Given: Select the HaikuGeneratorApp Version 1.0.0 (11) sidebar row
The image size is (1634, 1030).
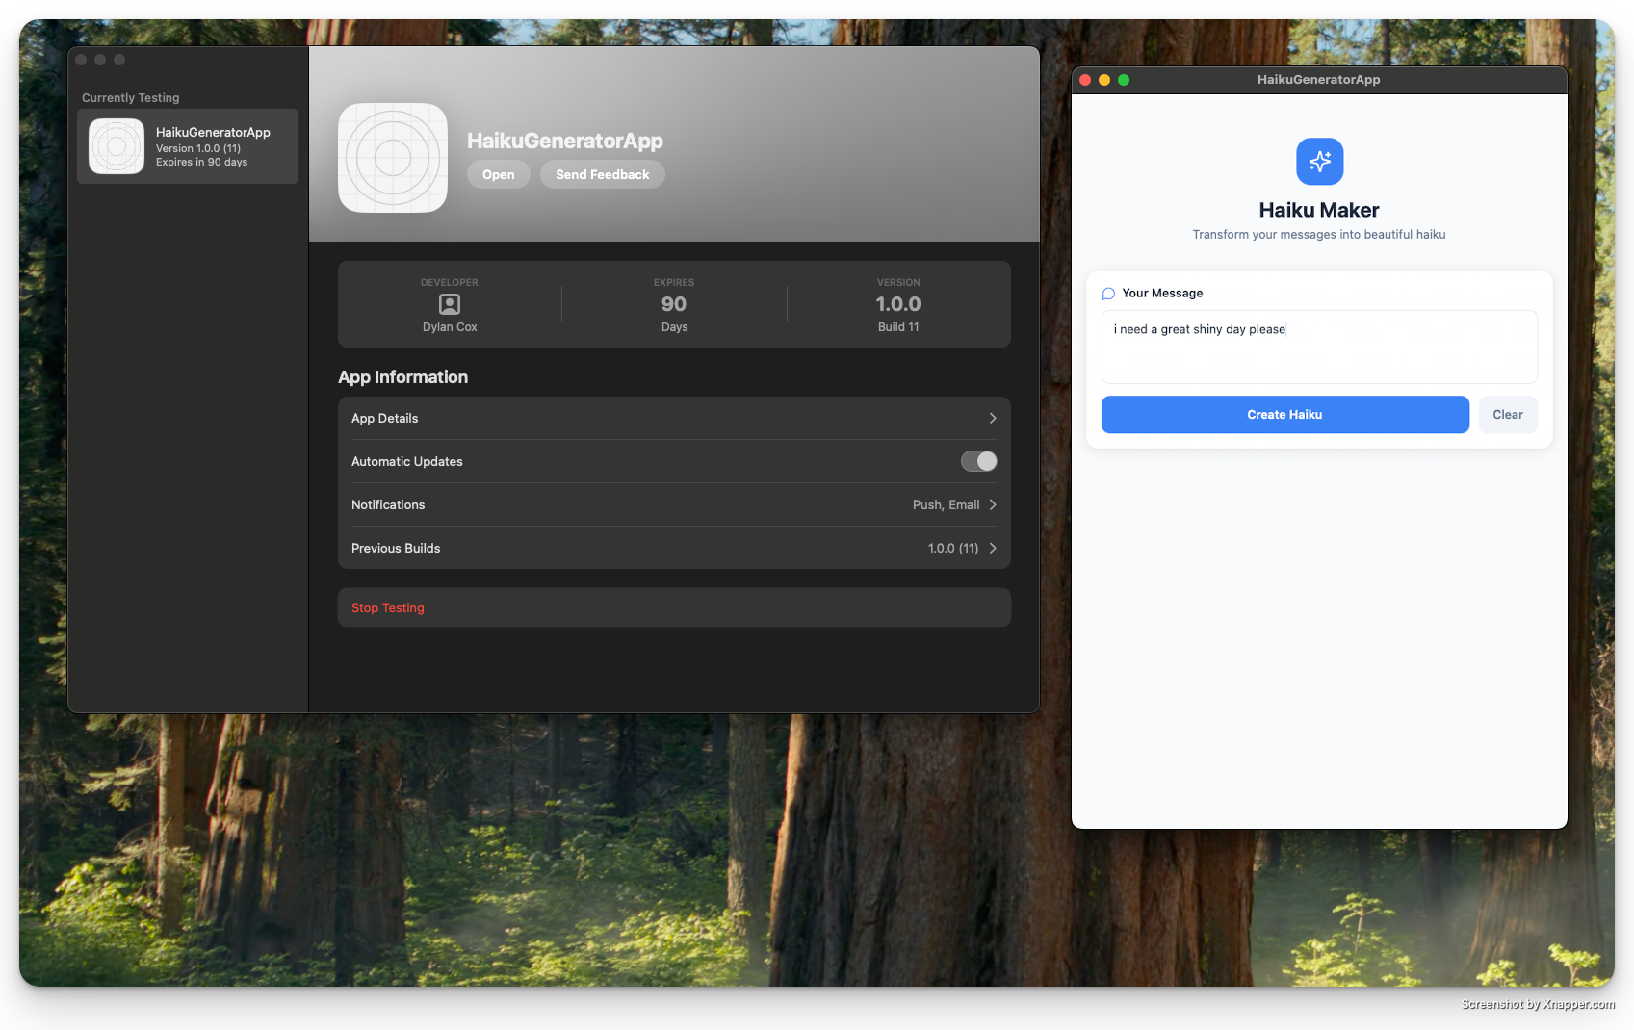Looking at the screenshot, I should tap(188, 146).
